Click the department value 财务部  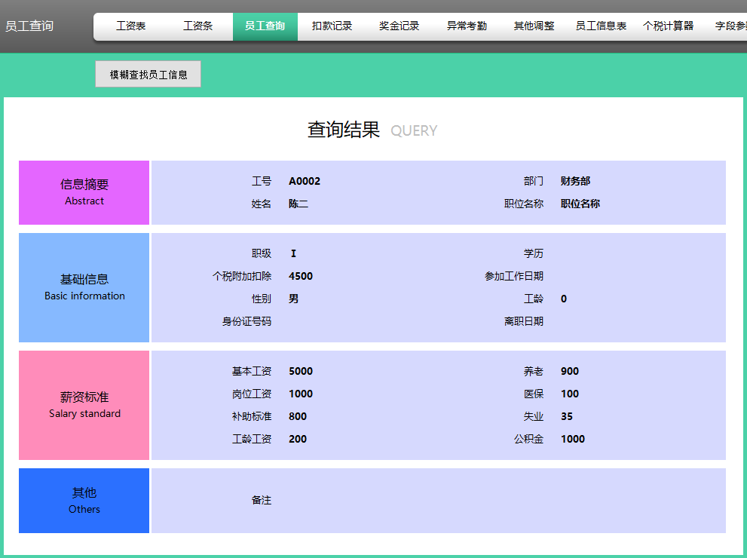click(576, 181)
